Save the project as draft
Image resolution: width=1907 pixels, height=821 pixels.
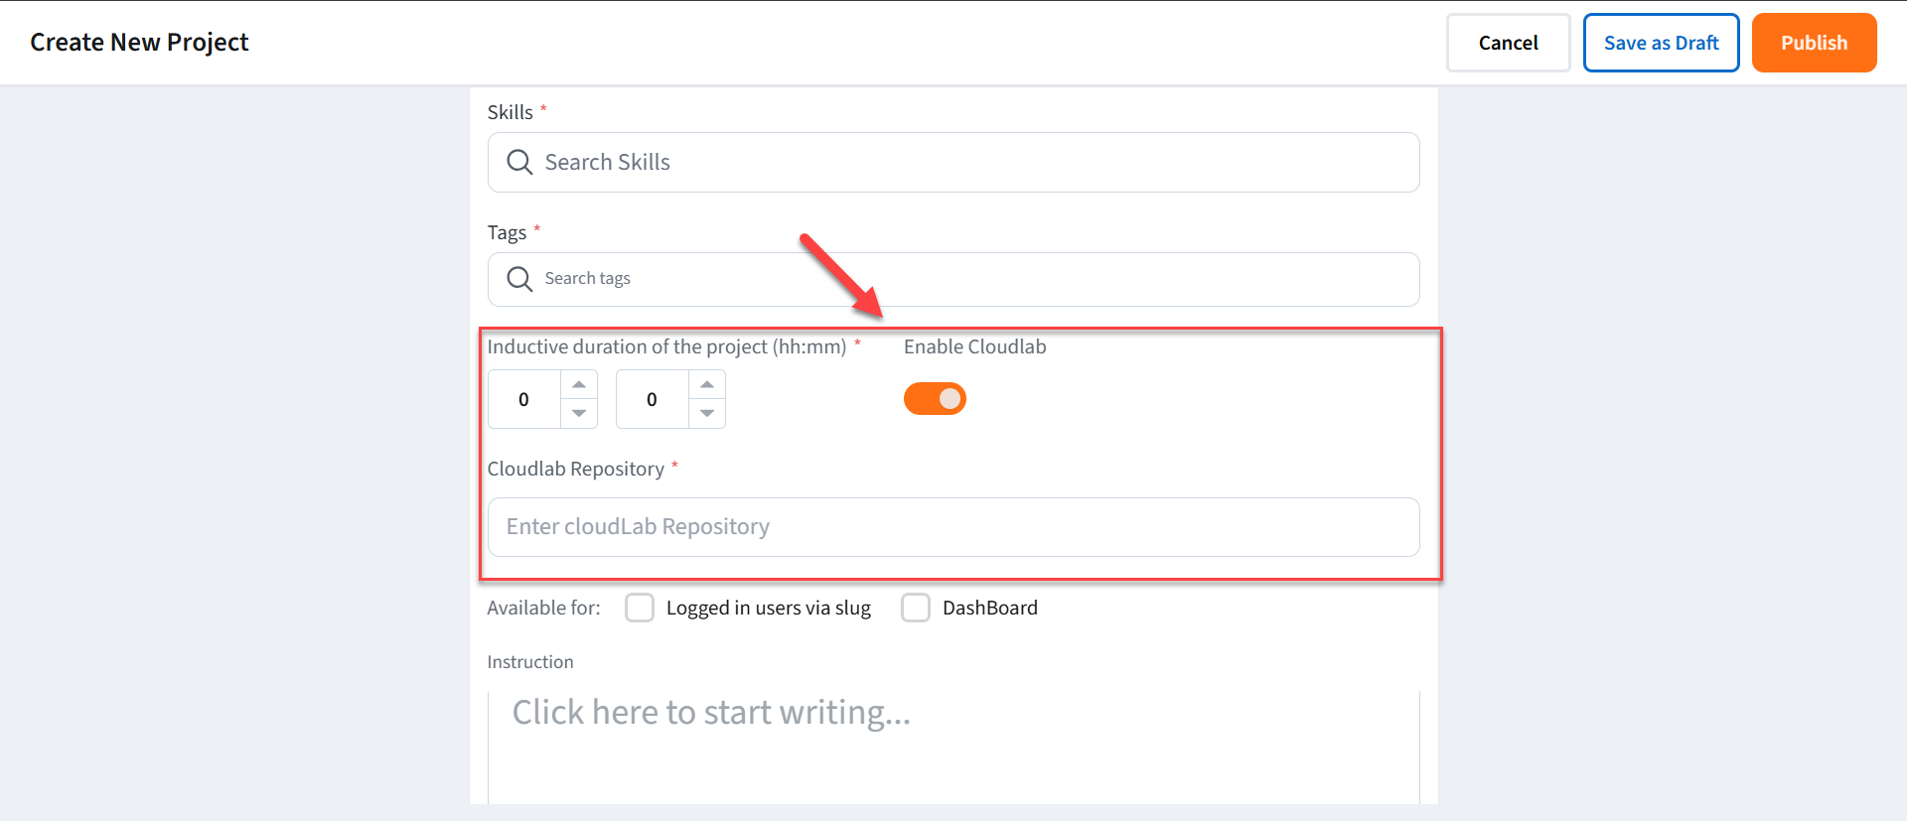pos(1661,43)
